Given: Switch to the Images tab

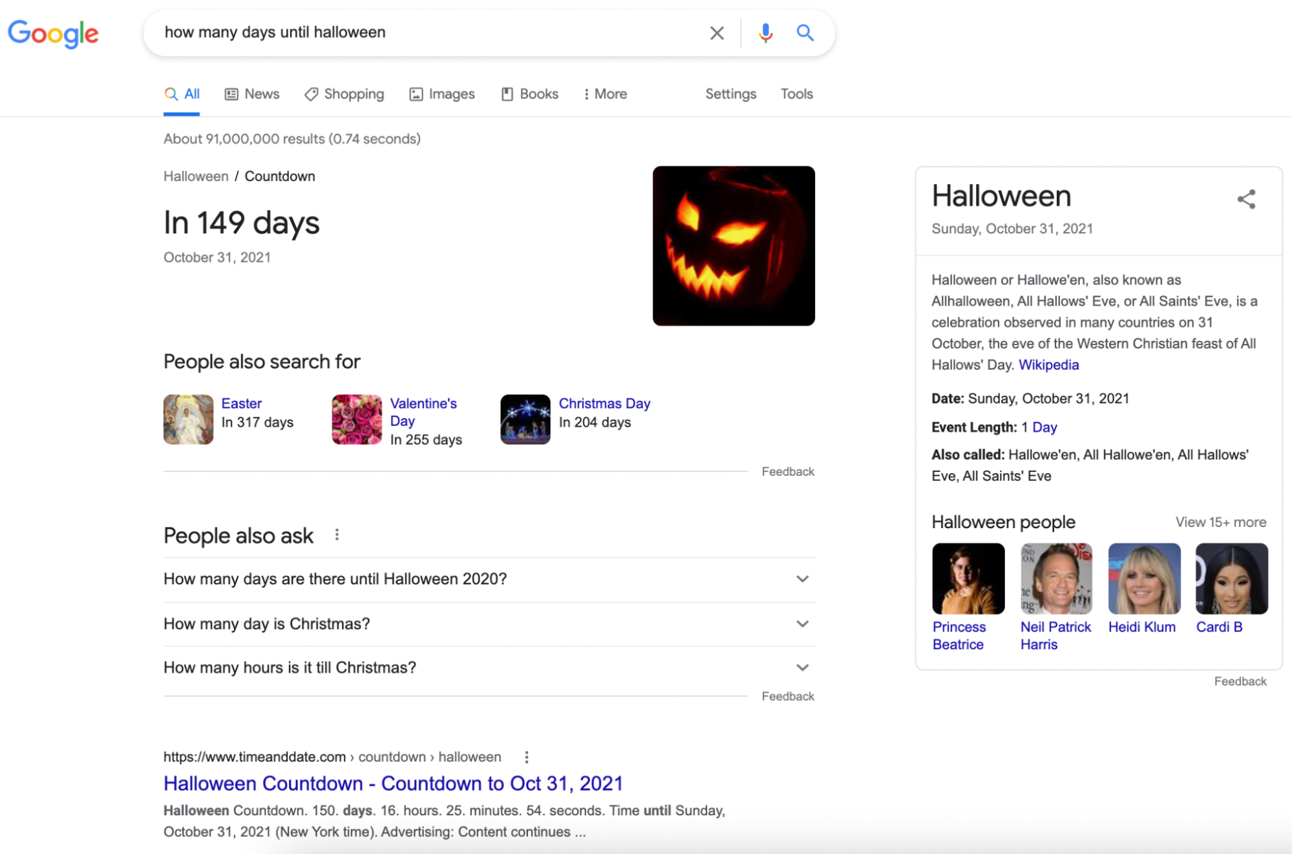Looking at the screenshot, I should 442,94.
